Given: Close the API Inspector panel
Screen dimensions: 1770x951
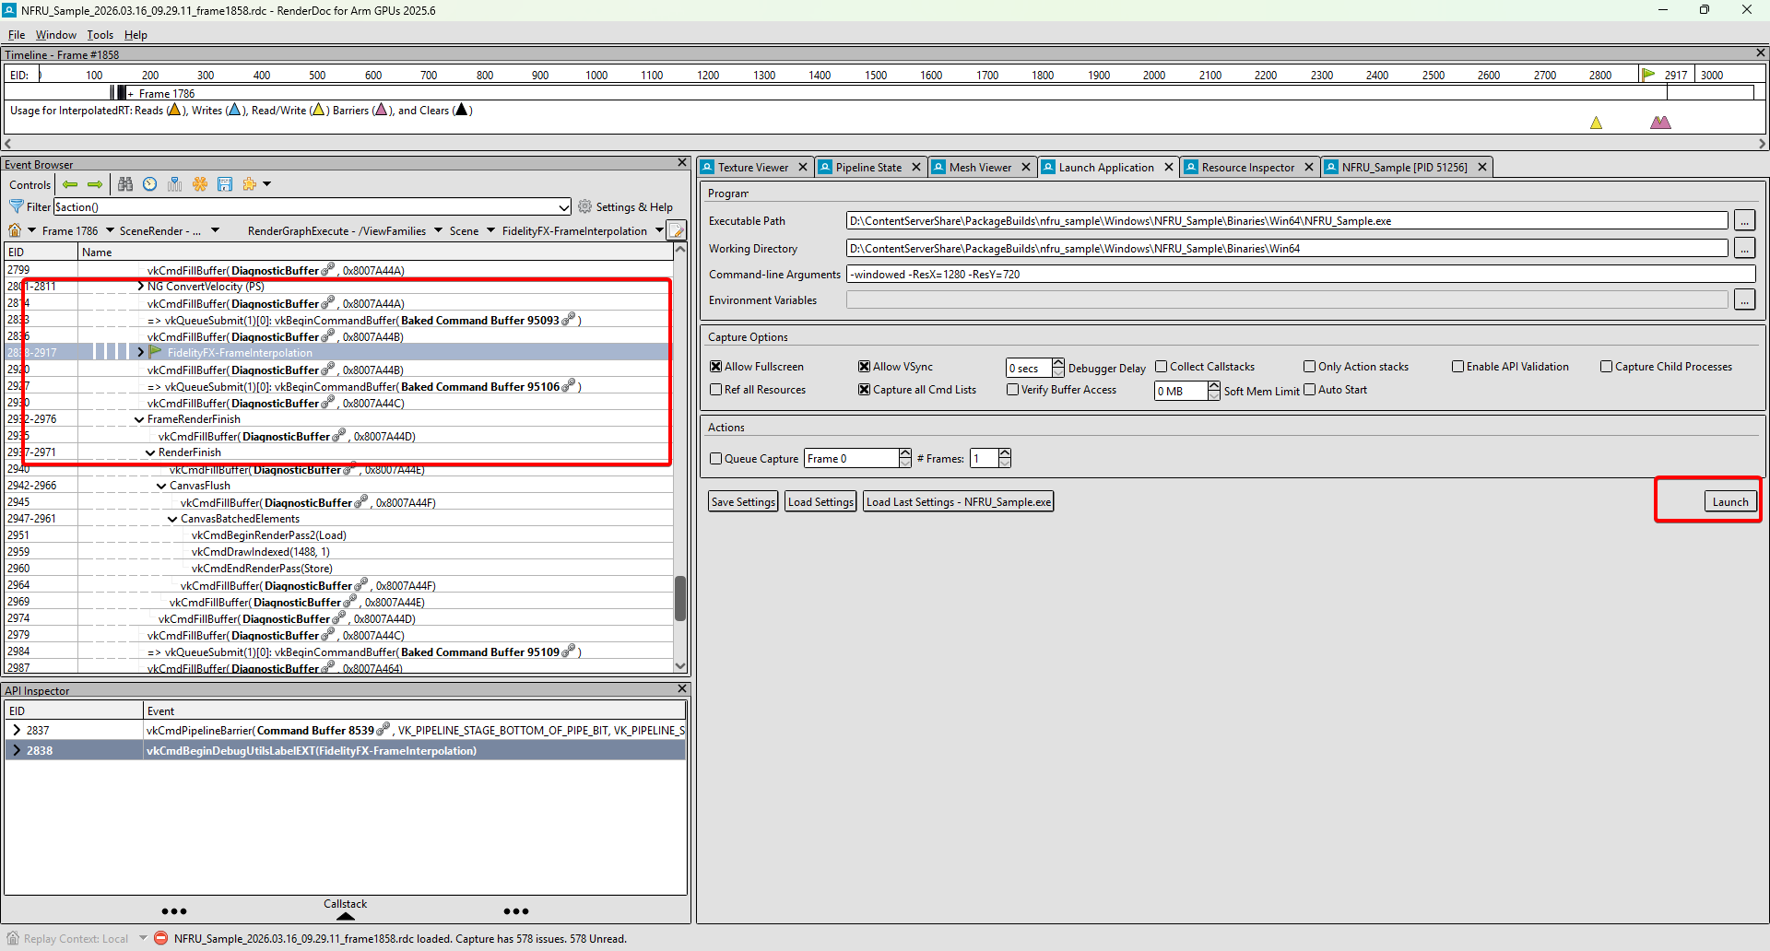Looking at the screenshot, I should [682, 688].
